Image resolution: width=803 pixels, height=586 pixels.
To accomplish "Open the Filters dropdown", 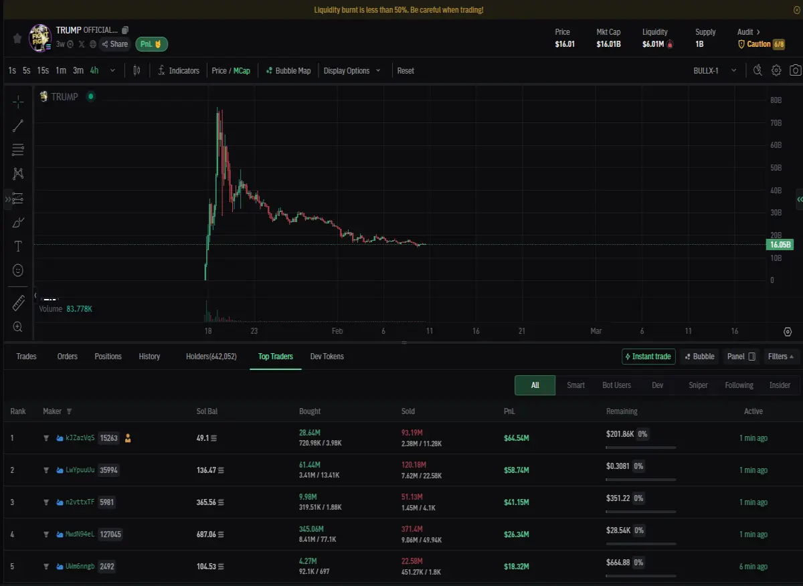I will point(782,357).
